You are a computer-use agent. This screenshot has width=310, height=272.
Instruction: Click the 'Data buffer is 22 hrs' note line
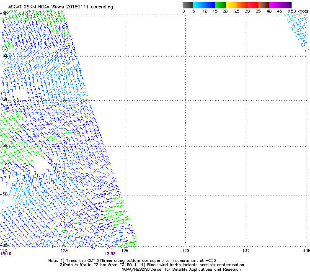click(152, 265)
